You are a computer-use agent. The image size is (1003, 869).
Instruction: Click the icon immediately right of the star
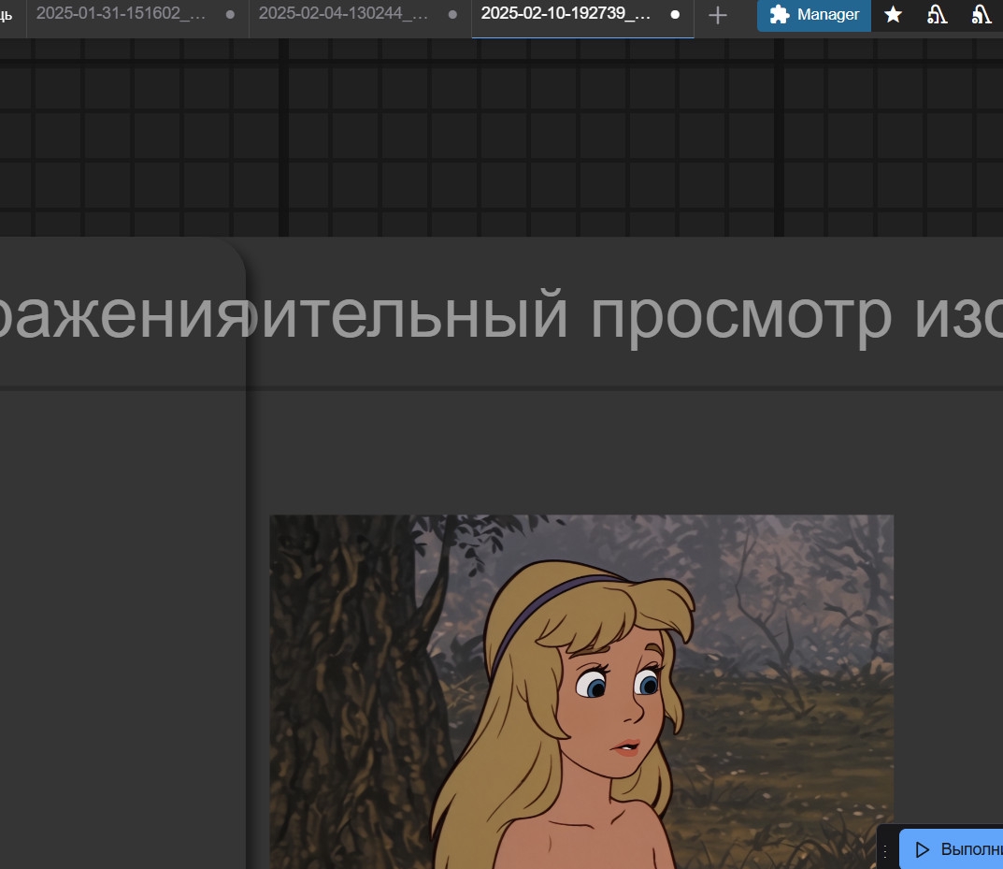(937, 15)
